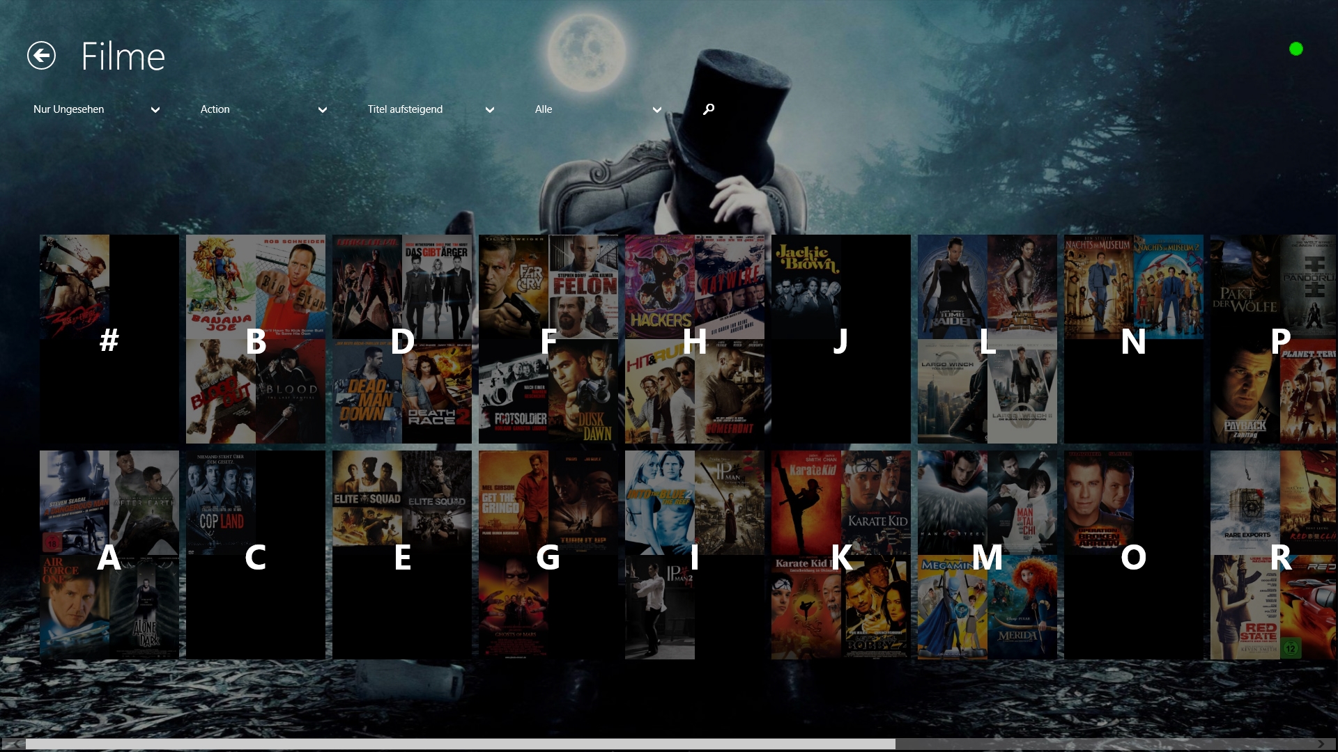Viewport: 1338px width, 752px height.
Task: Click the horizontal scrollbar thumb
Action: click(x=460, y=744)
